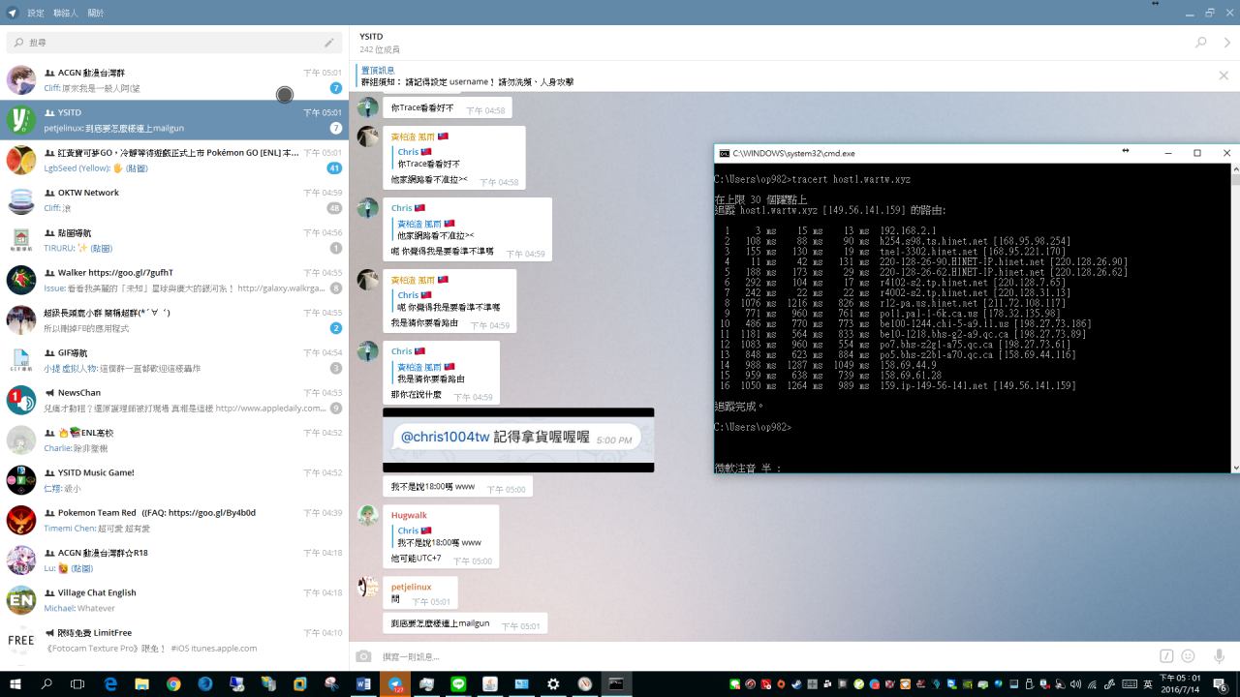Open the NewsChan channel conversation
This screenshot has height=697, width=1240.
click(x=174, y=400)
